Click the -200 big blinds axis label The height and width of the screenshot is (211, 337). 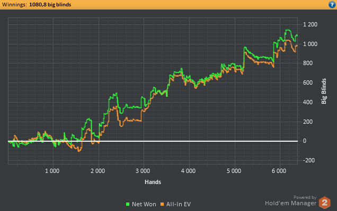pos(309,160)
